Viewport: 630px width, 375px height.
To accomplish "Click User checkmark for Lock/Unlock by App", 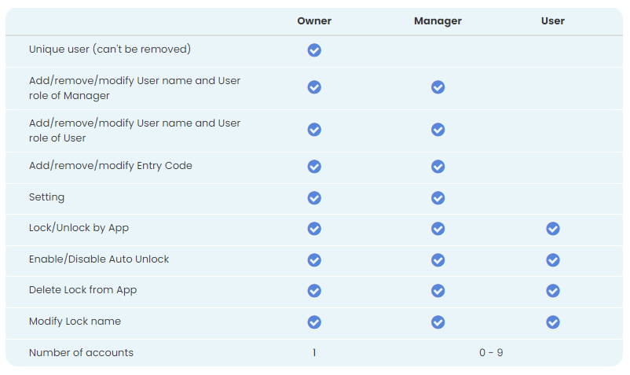I will click(x=553, y=229).
